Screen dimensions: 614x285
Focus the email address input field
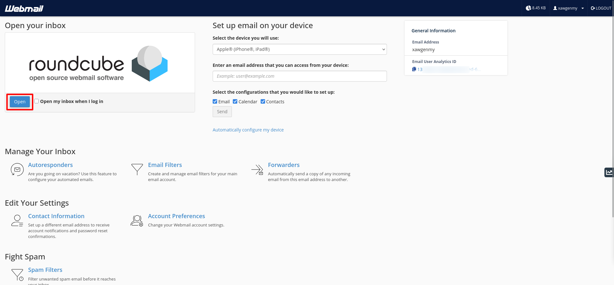pos(300,76)
